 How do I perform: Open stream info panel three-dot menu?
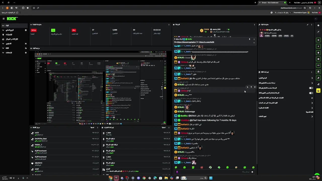pyautogui.click(x=311, y=25)
